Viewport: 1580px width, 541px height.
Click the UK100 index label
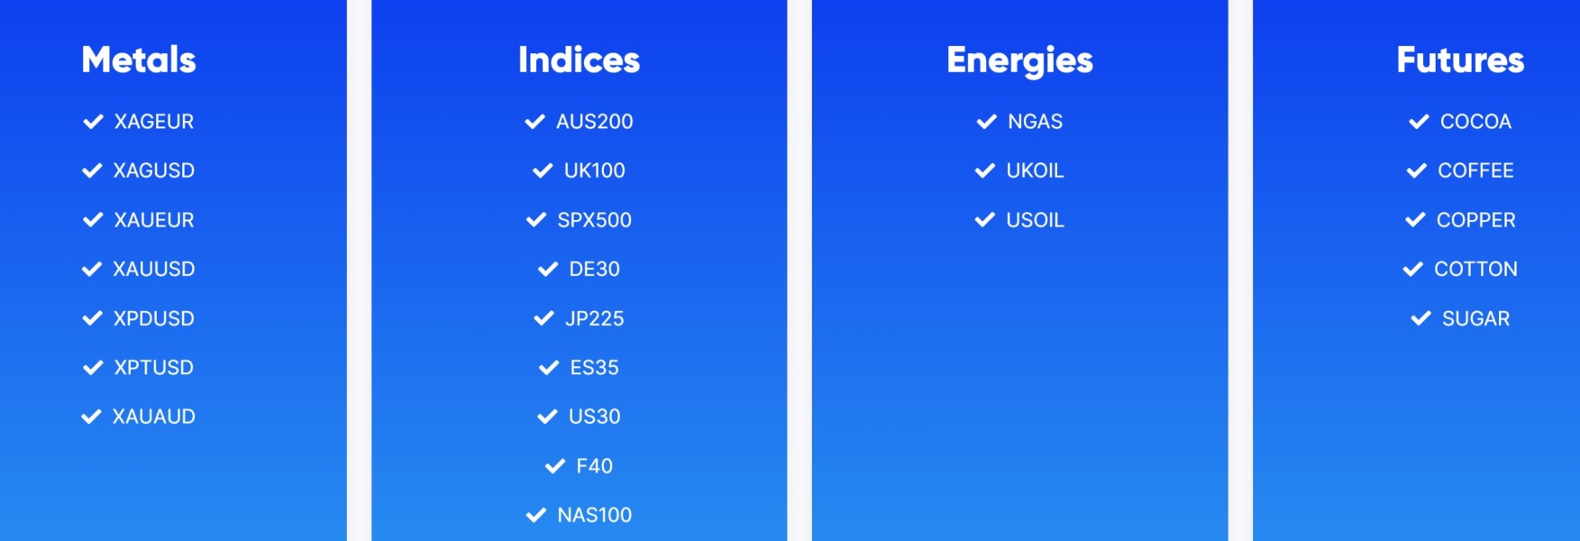coord(594,170)
